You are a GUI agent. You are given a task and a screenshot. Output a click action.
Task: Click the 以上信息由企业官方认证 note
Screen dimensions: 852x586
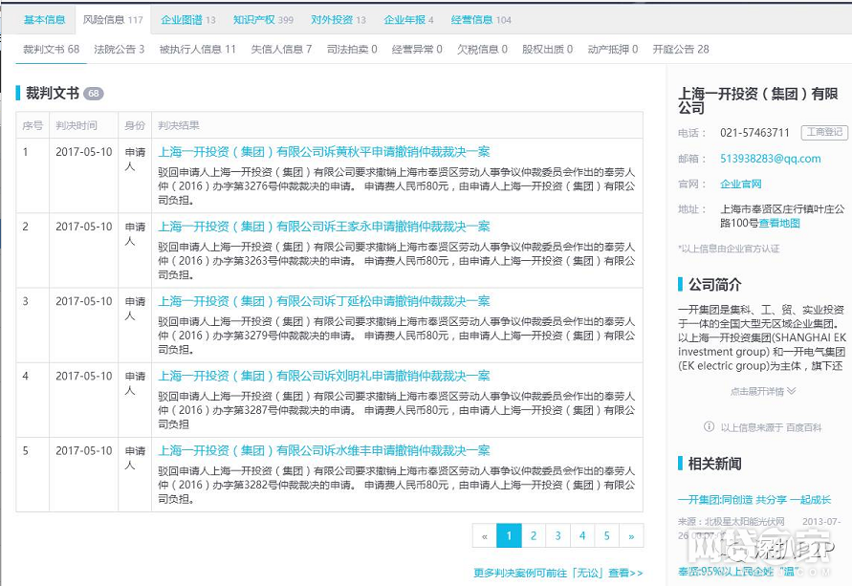point(729,249)
